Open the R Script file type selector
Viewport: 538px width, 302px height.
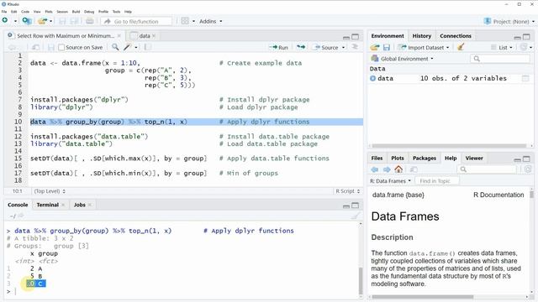point(347,191)
